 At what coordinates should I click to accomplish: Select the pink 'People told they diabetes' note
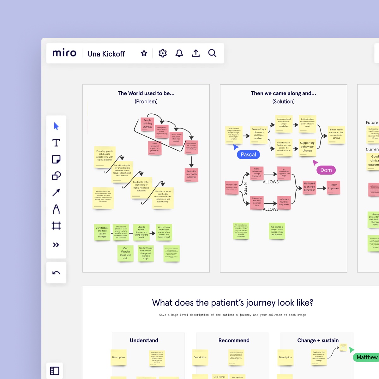point(147,124)
